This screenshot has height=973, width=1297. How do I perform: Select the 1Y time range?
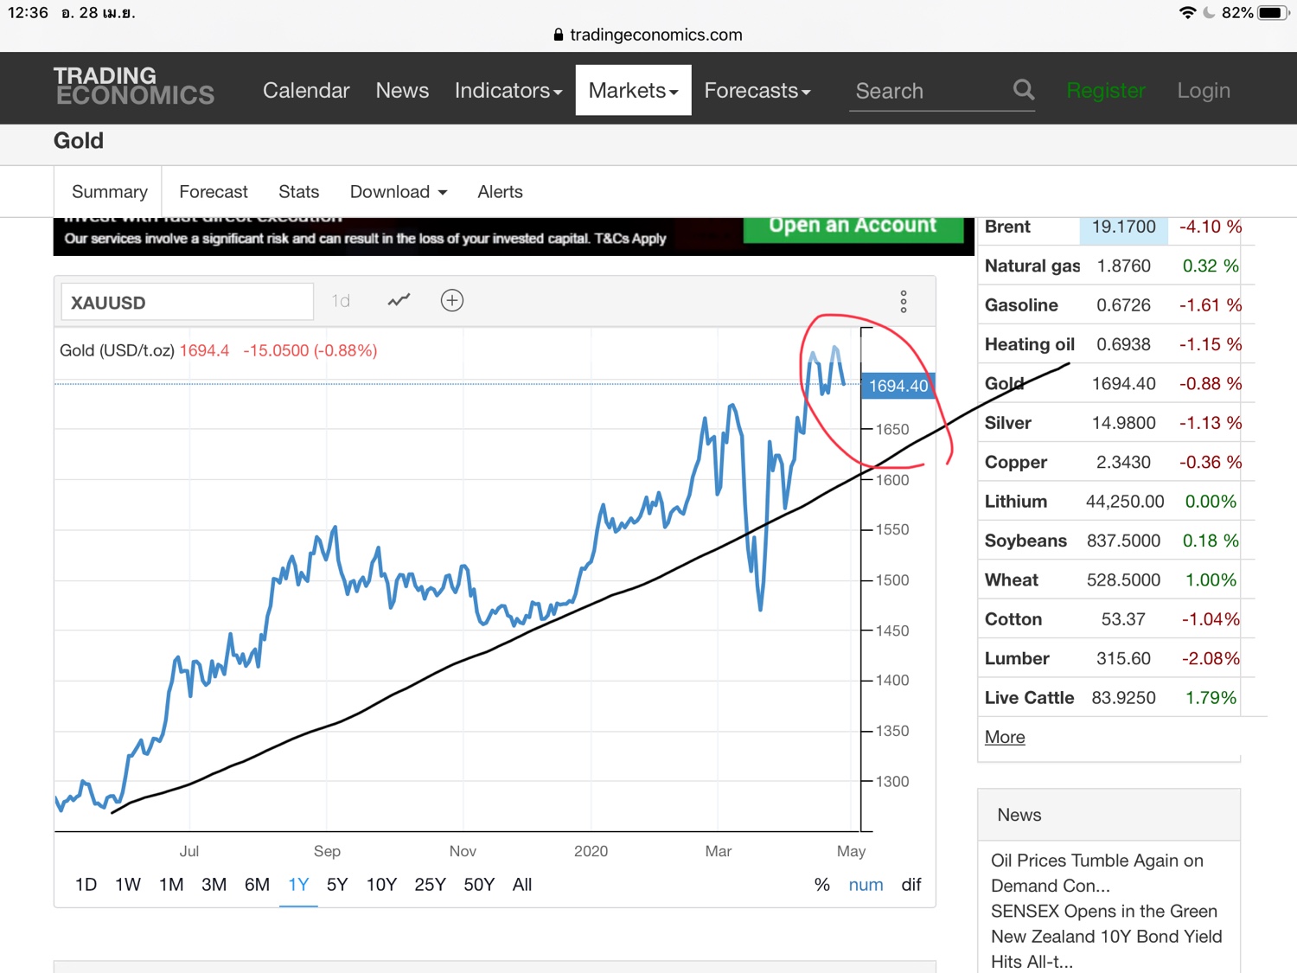[x=298, y=885]
